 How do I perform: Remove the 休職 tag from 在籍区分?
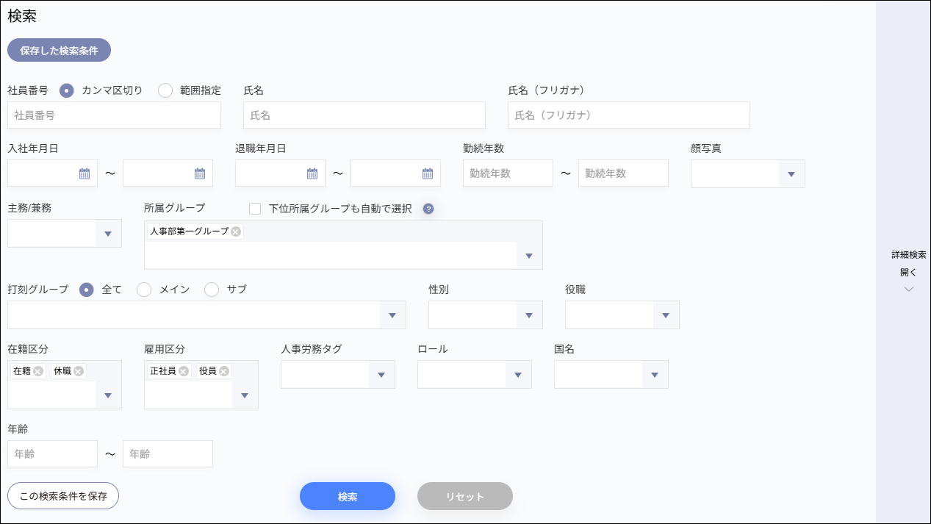pos(79,371)
